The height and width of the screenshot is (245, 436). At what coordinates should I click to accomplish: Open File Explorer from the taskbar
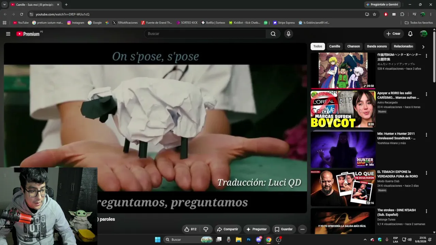[x=238, y=240]
